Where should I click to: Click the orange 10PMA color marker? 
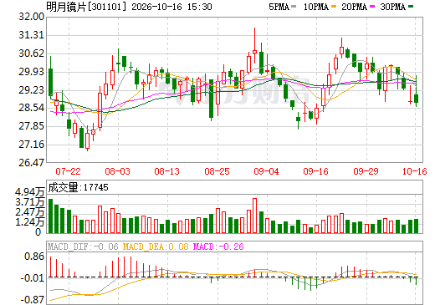(x=334, y=7)
